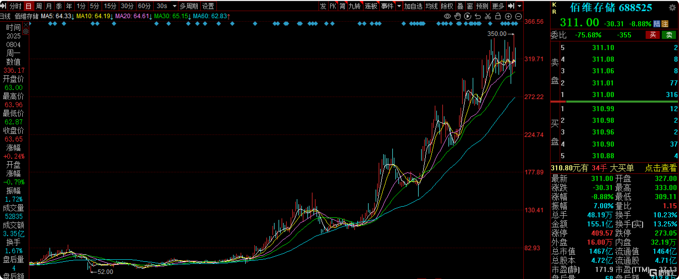Toggle the eye visibility icon
Screen dimensions: 679x279
pyautogui.click(x=447, y=16)
